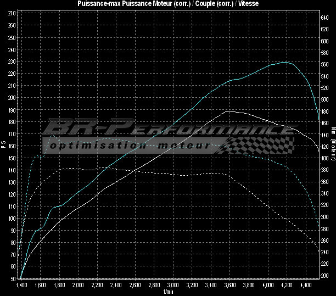Click the 1,400 tick on the x-axis
The height and width of the screenshot is (296, 336).
[x=22, y=286]
